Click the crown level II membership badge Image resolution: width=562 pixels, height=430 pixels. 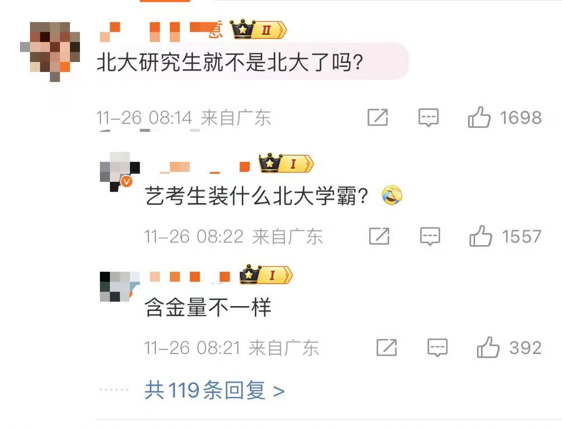click(258, 28)
